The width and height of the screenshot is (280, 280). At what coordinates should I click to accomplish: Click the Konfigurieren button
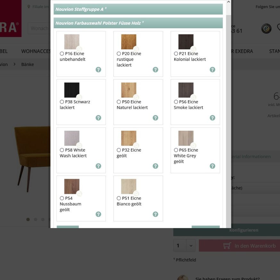(x=244, y=230)
